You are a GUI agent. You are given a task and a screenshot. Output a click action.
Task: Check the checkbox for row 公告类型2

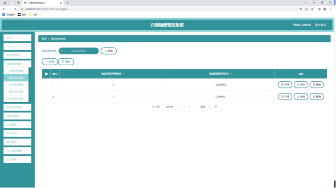[46, 85]
